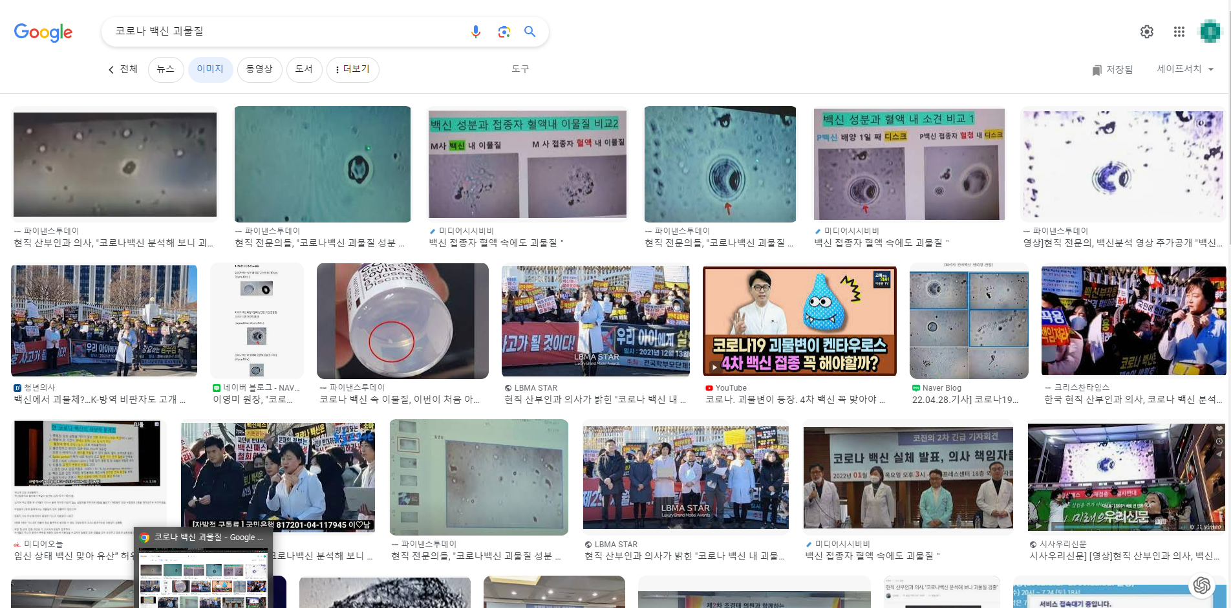Click the Chrome icon in tab preview
The height and width of the screenshot is (608, 1231).
[145, 537]
